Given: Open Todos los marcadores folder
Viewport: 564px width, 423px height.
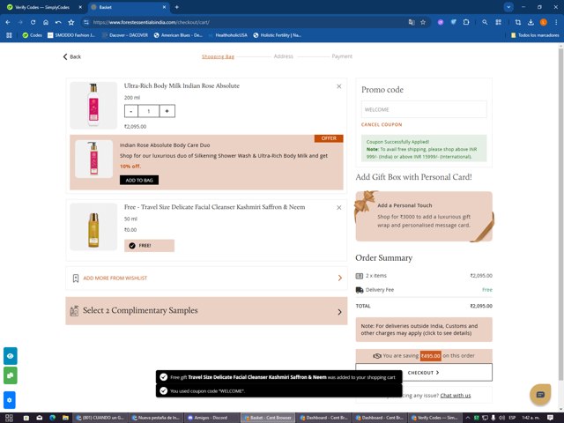Looking at the screenshot, I should click(535, 35).
